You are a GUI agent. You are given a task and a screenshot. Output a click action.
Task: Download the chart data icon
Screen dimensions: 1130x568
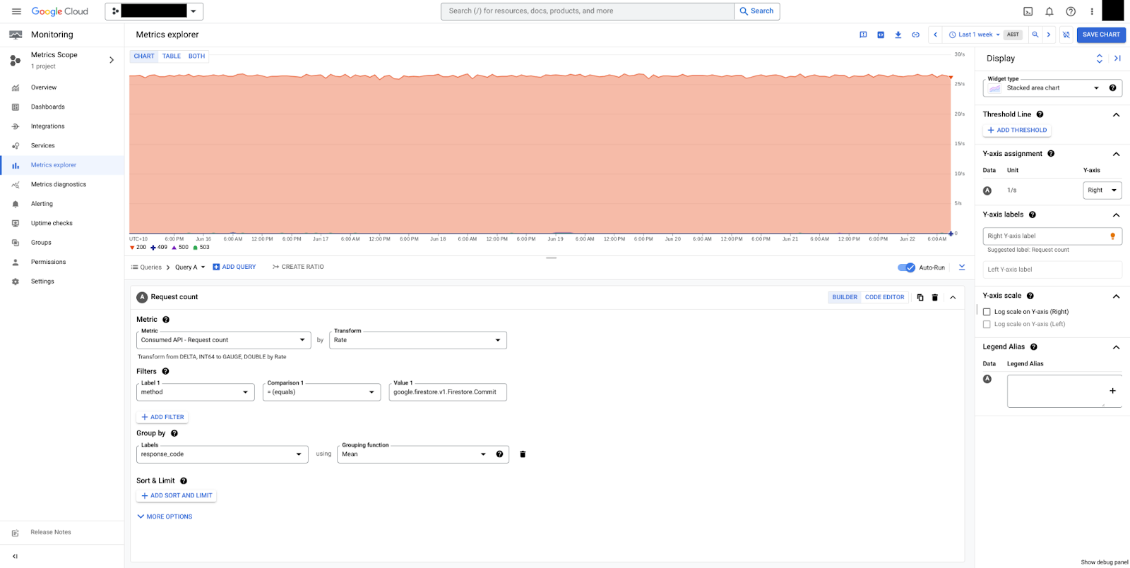point(898,35)
